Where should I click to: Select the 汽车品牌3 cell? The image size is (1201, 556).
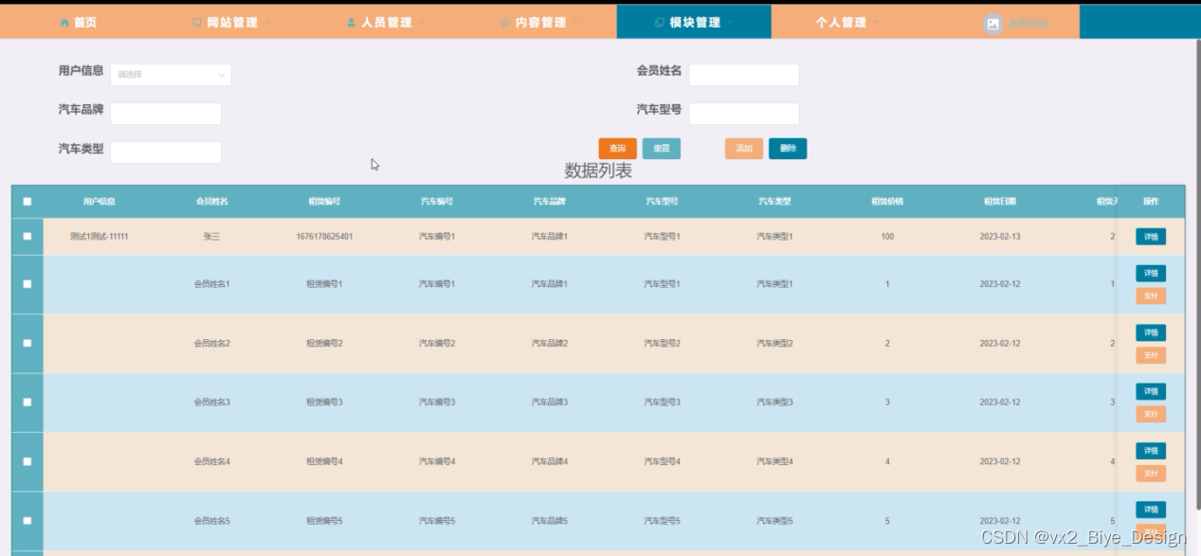coord(550,403)
